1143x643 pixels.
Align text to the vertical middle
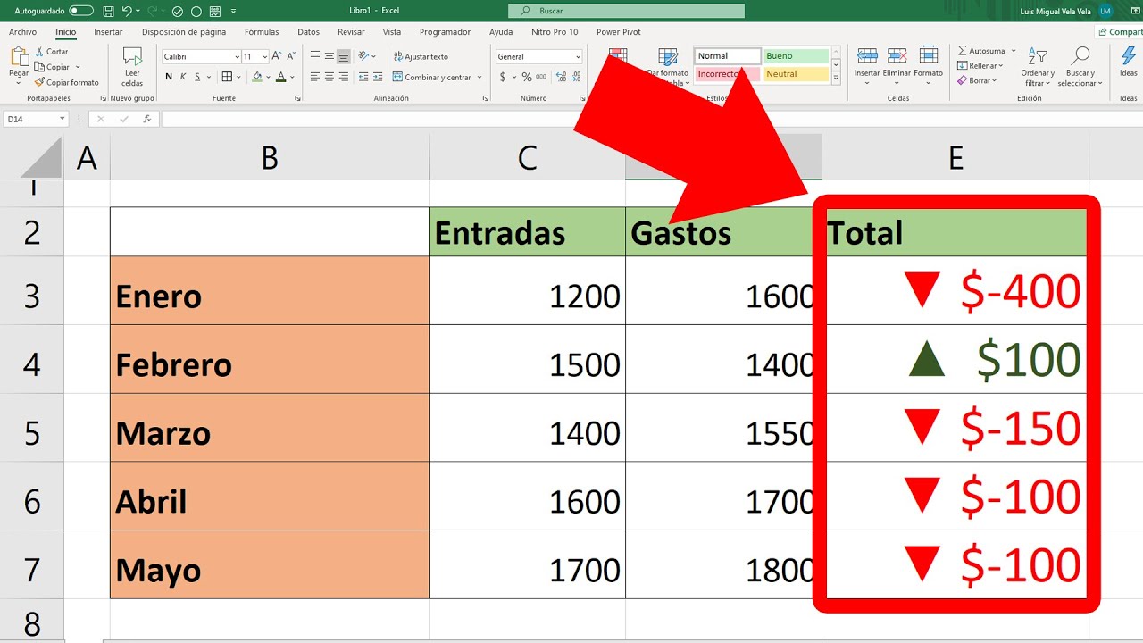tap(330, 56)
